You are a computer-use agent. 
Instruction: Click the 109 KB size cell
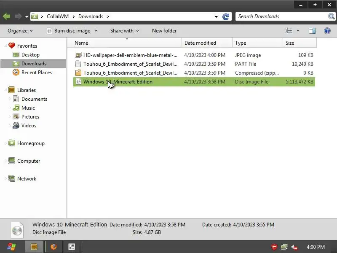(306, 55)
